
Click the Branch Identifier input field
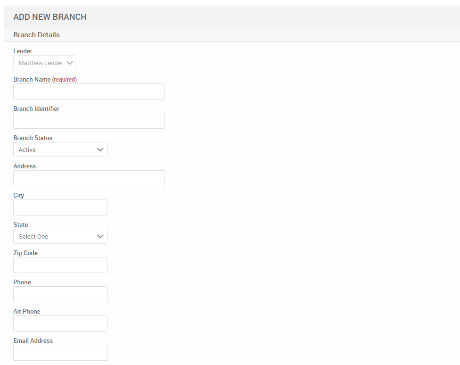[x=89, y=120]
